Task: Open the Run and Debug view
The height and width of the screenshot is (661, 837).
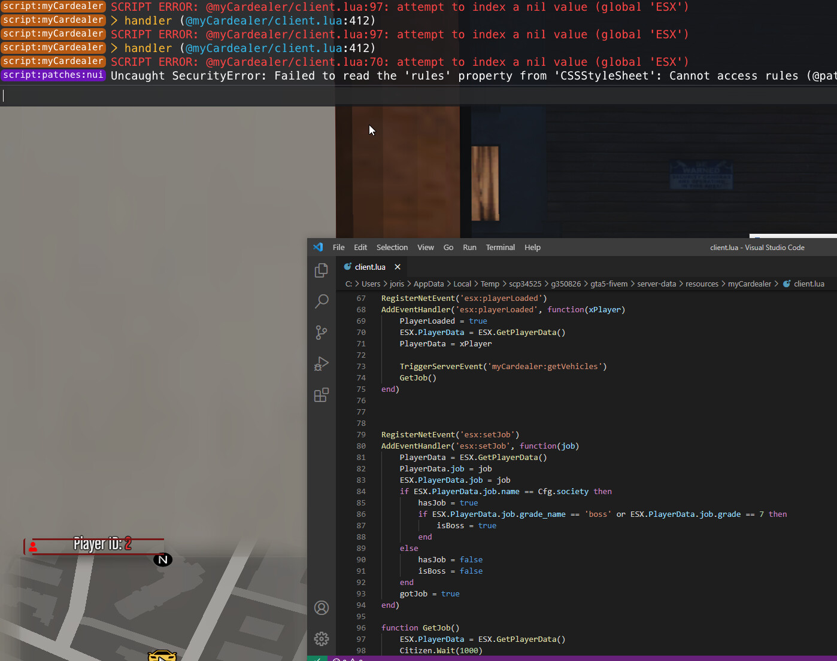Action: (322, 364)
